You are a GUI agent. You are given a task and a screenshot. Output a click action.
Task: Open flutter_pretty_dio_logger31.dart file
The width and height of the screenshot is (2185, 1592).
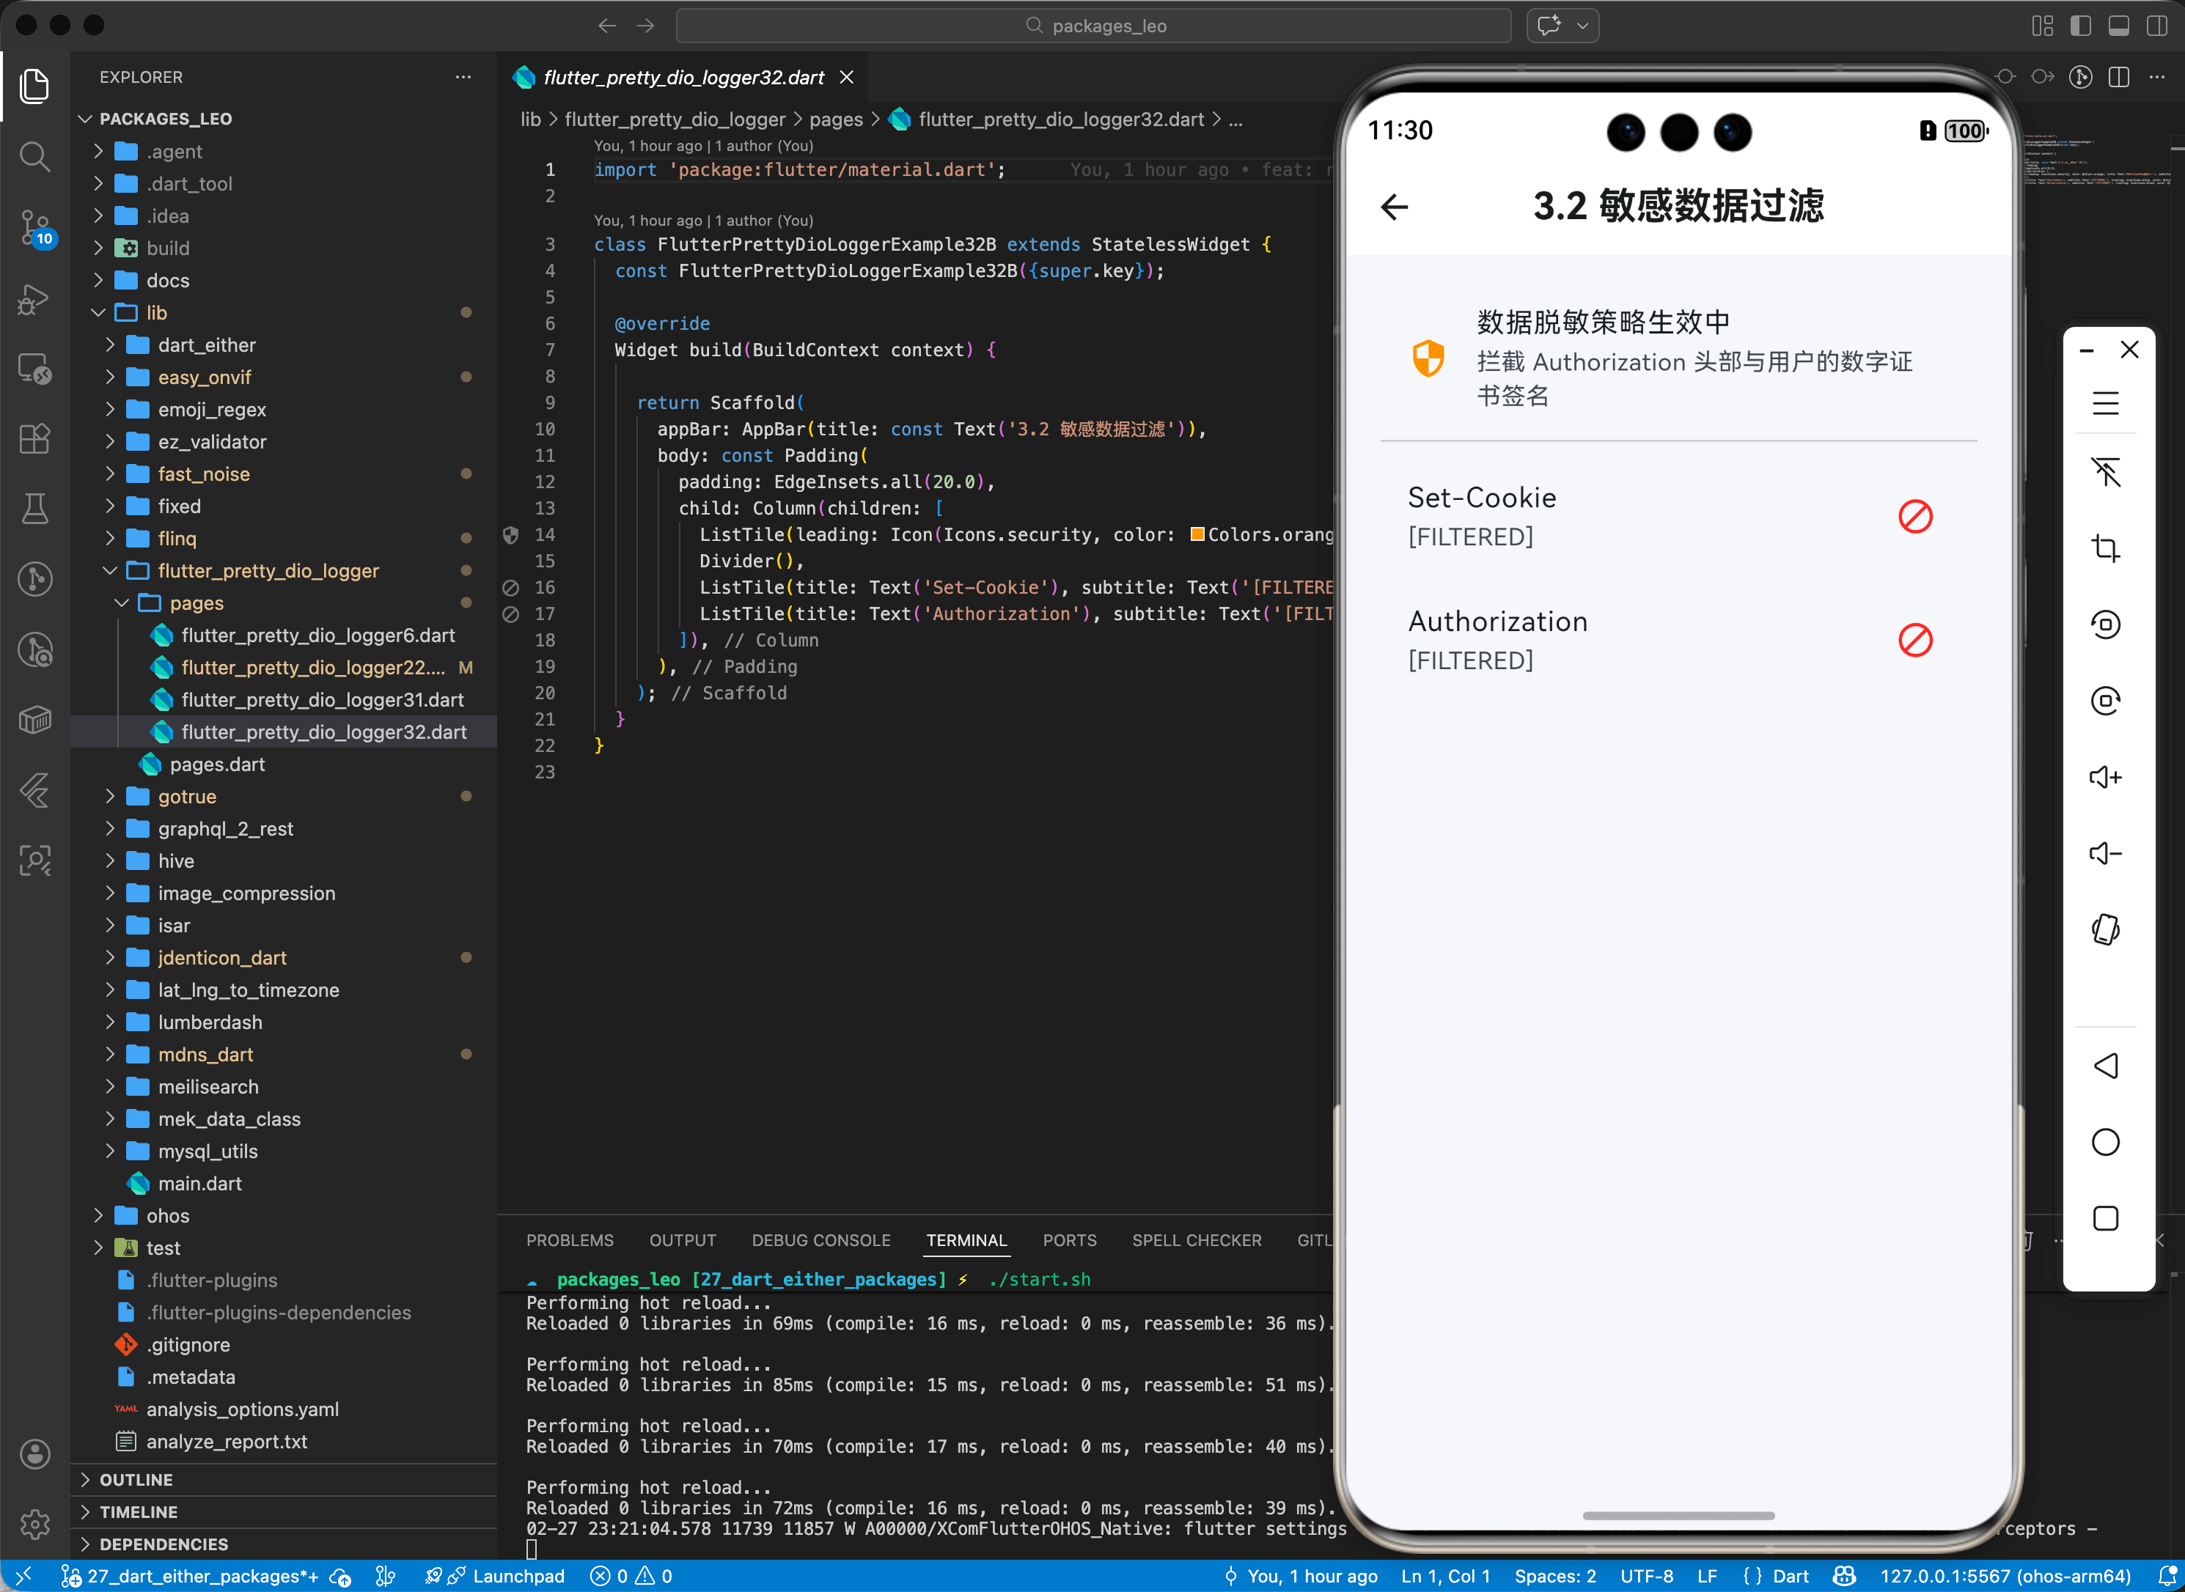(322, 700)
